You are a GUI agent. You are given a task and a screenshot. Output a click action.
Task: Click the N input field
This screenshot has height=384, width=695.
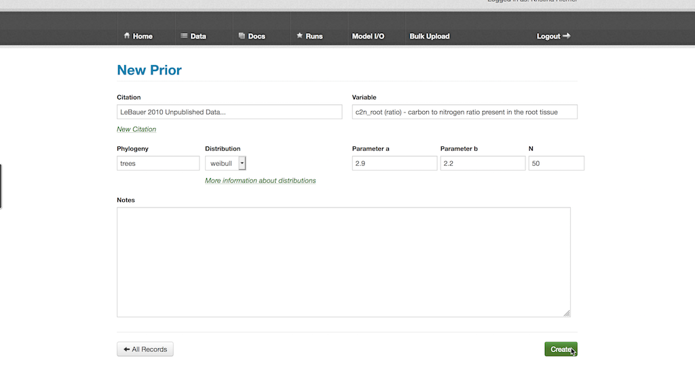(556, 163)
